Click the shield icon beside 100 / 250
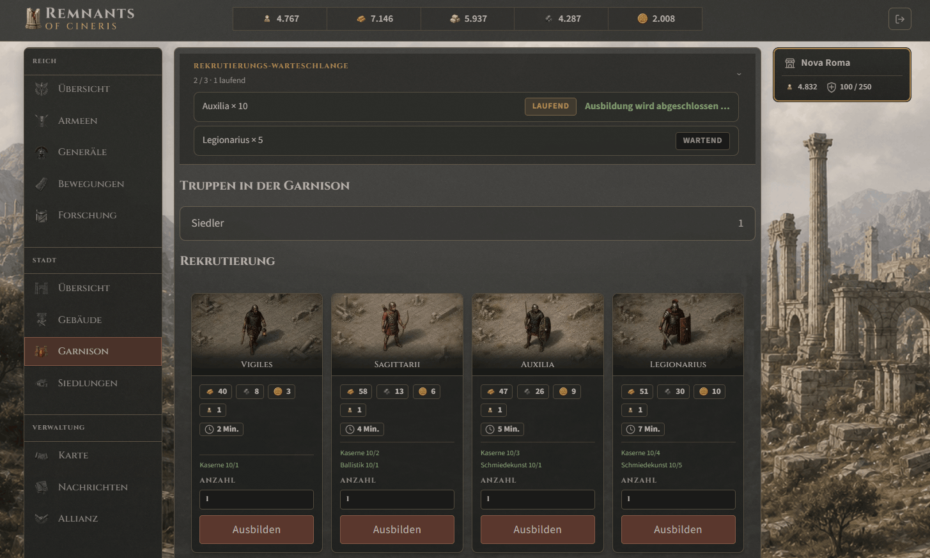Screen dimensions: 930x558 pyautogui.click(x=832, y=87)
